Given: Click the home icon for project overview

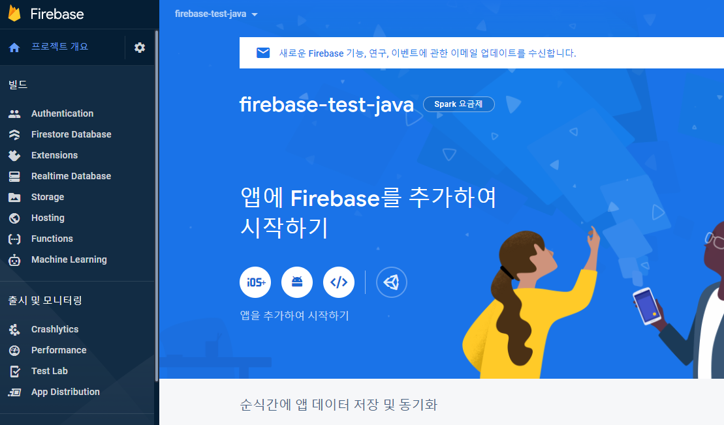Looking at the screenshot, I should tap(14, 48).
